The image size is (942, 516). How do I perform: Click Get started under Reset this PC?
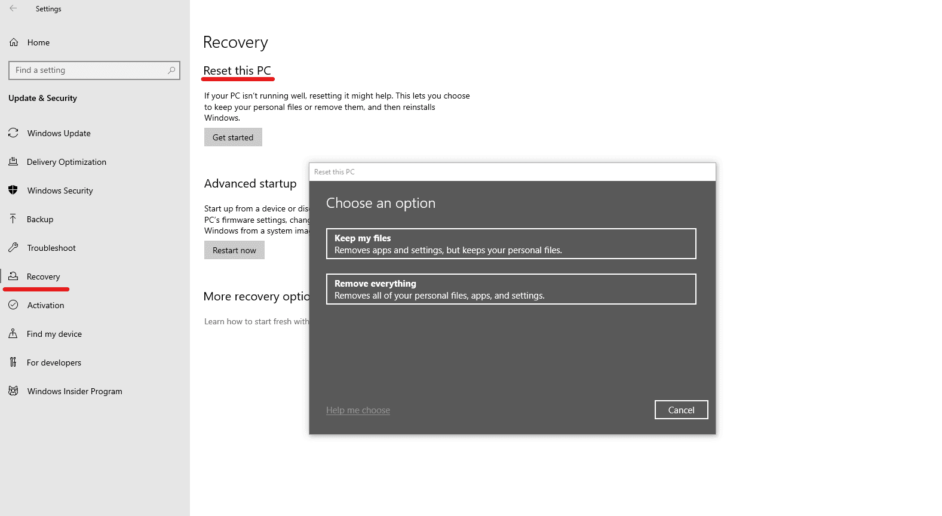[x=233, y=137]
